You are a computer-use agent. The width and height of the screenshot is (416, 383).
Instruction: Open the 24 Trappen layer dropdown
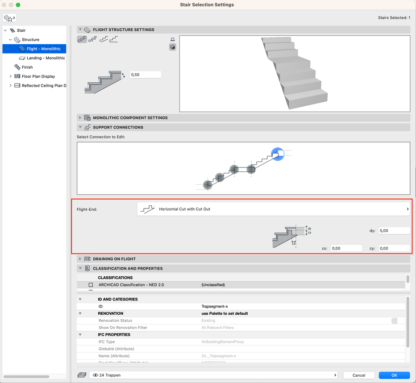pyautogui.click(x=213, y=375)
